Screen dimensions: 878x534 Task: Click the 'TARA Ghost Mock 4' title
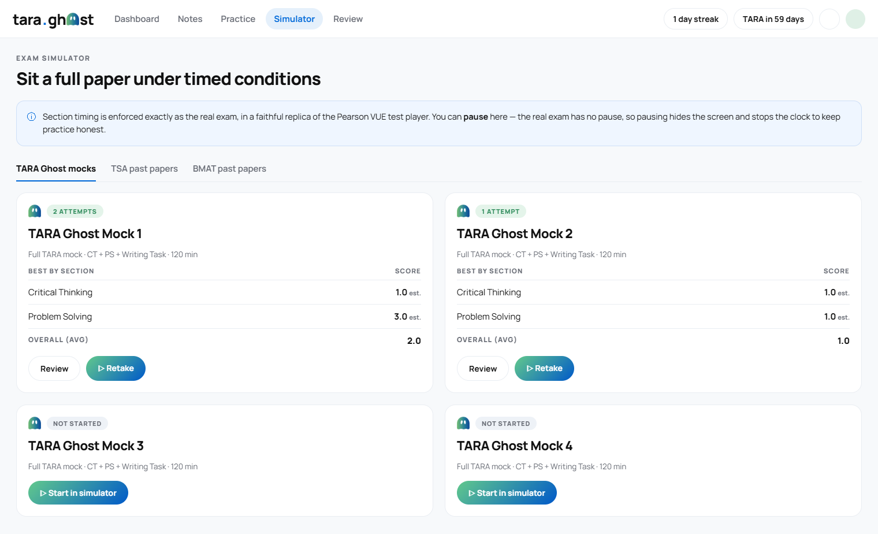click(515, 446)
